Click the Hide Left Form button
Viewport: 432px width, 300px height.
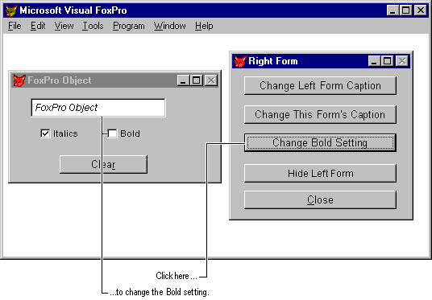(320, 173)
